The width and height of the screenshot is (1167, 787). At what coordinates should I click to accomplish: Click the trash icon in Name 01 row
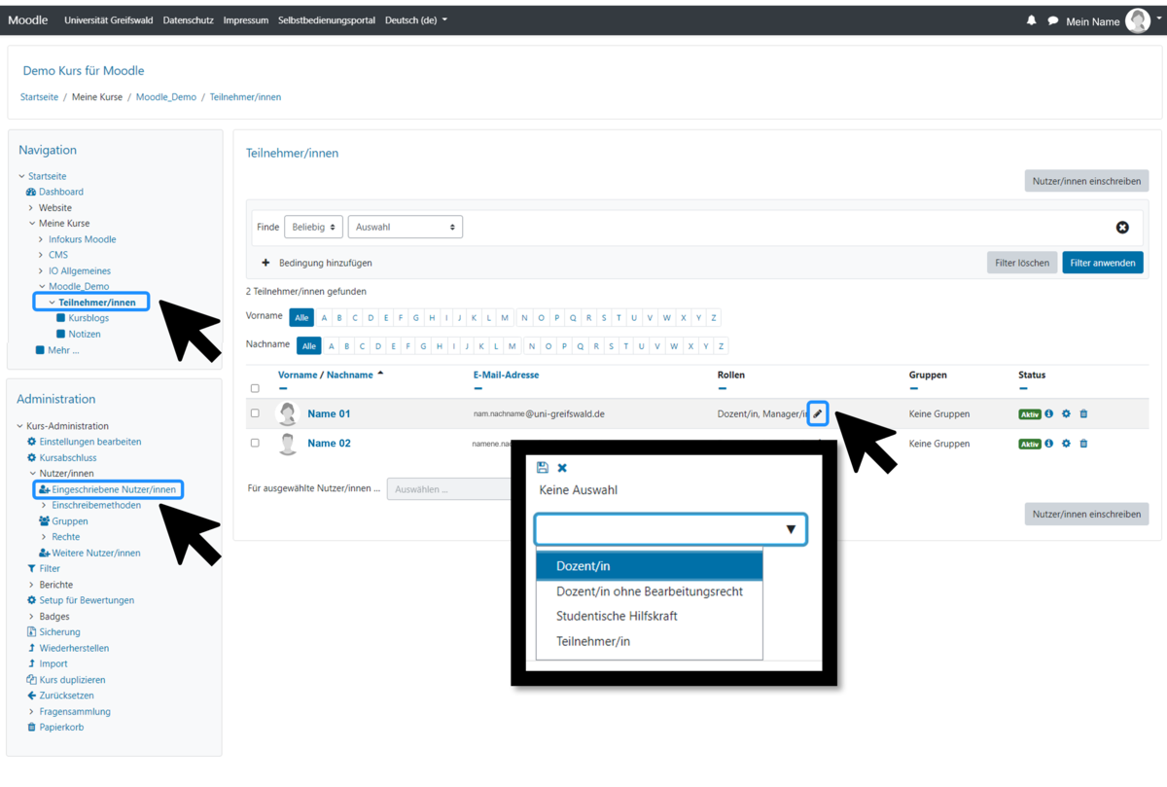(x=1083, y=414)
